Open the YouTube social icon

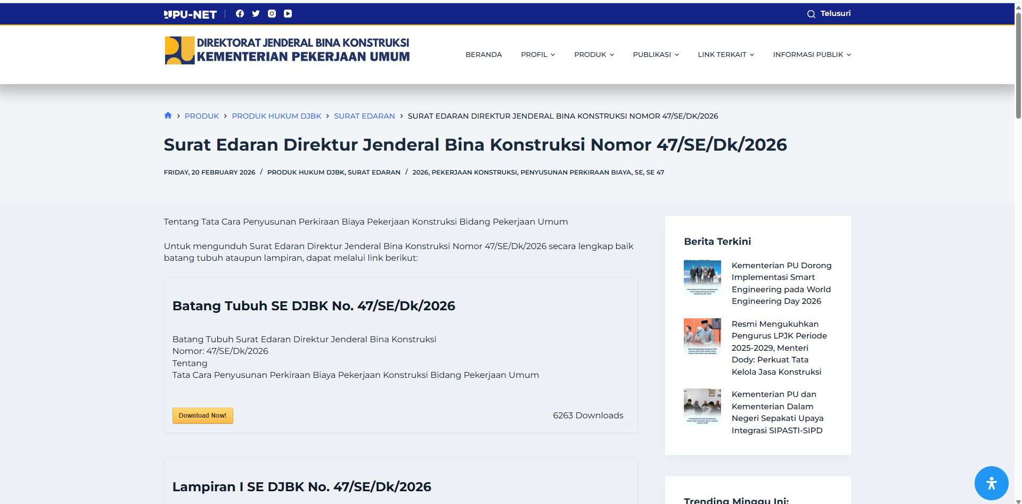coord(288,14)
